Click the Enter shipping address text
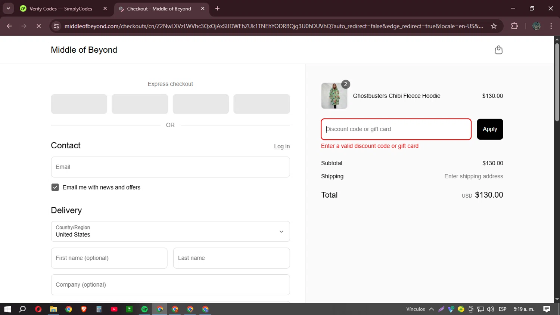 [x=473, y=176]
